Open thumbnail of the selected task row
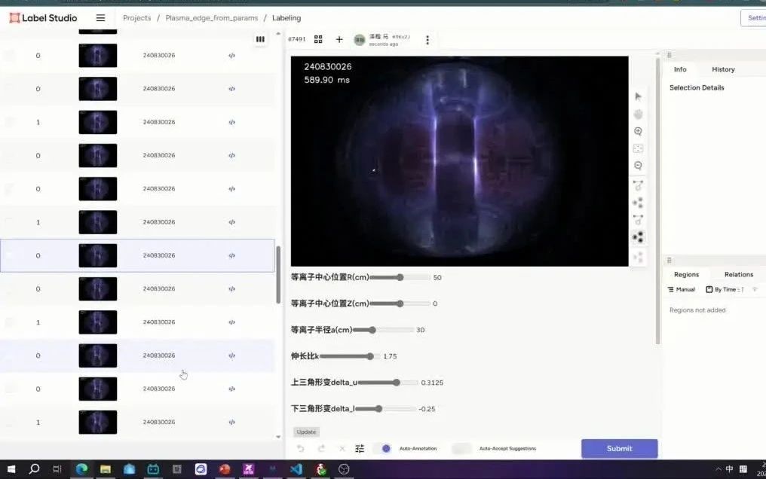The image size is (766, 479). [x=98, y=255]
